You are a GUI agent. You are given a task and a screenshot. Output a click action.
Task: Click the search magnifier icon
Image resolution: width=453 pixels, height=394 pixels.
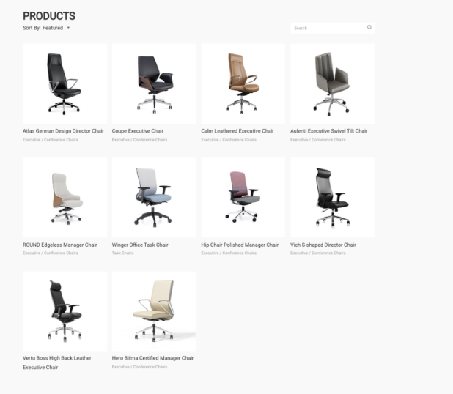tap(369, 27)
